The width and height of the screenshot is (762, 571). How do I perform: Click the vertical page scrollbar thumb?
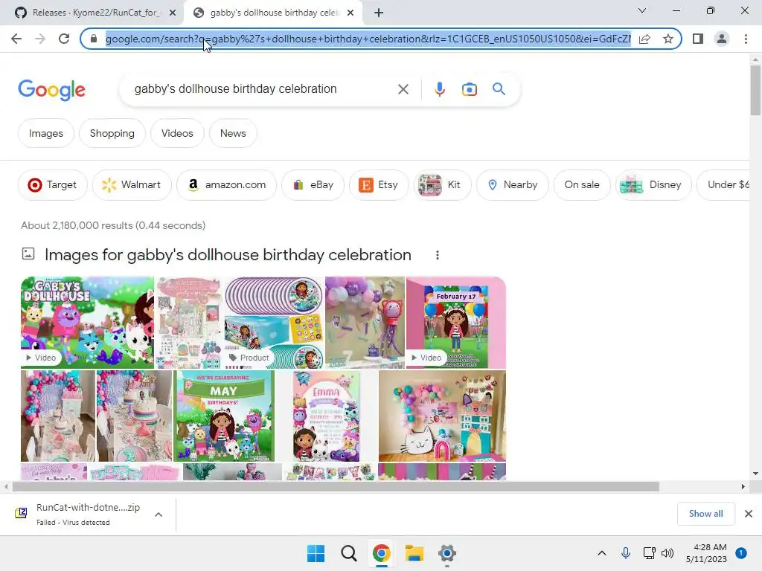pyautogui.click(x=755, y=90)
